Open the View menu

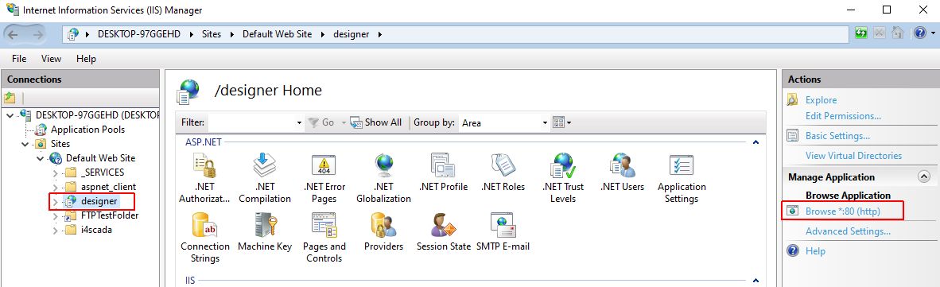pyautogui.click(x=51, y=59)
